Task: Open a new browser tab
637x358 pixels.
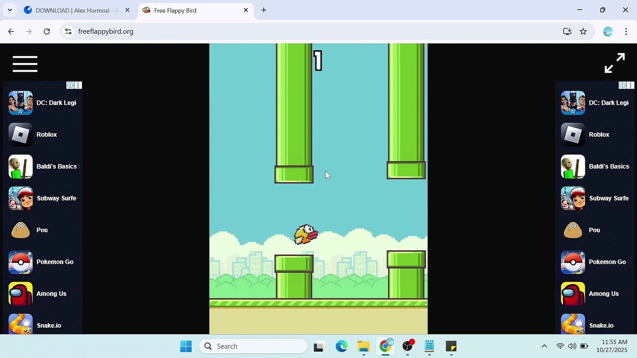Action: (264, 10)
